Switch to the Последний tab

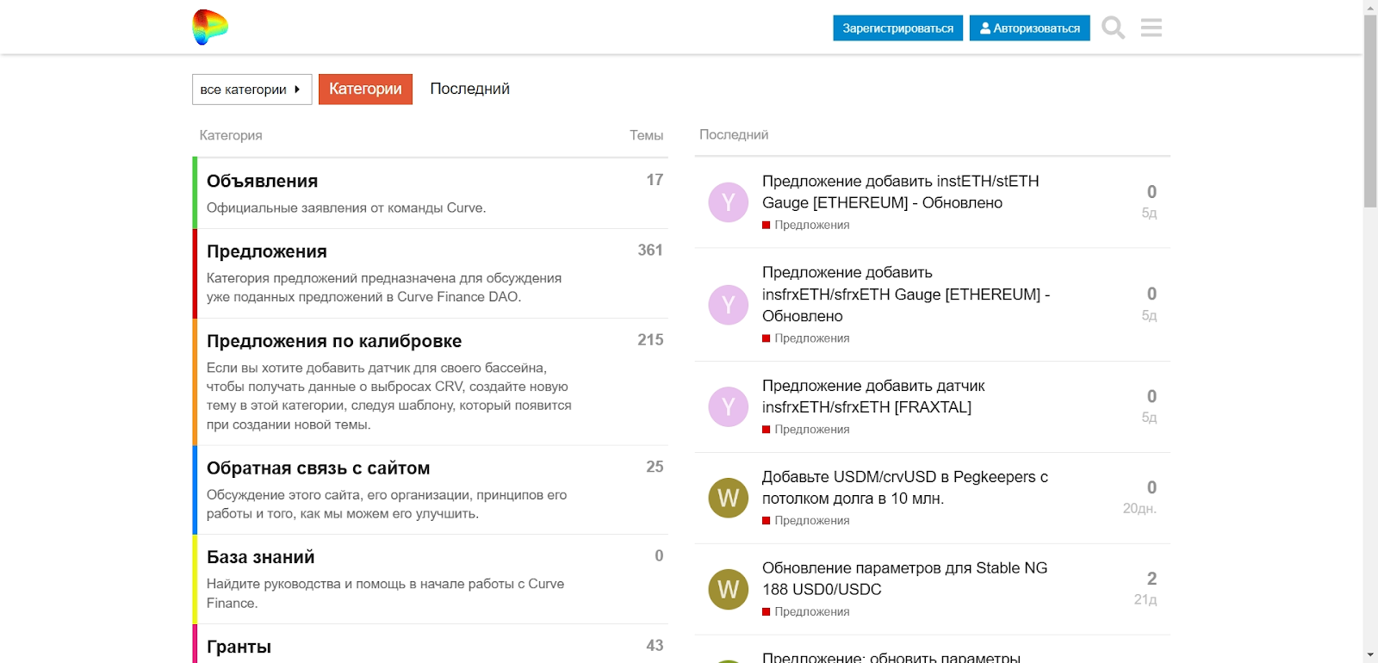(470, 90)
